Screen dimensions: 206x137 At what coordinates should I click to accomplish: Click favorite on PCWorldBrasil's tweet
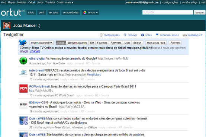(105, 95)
